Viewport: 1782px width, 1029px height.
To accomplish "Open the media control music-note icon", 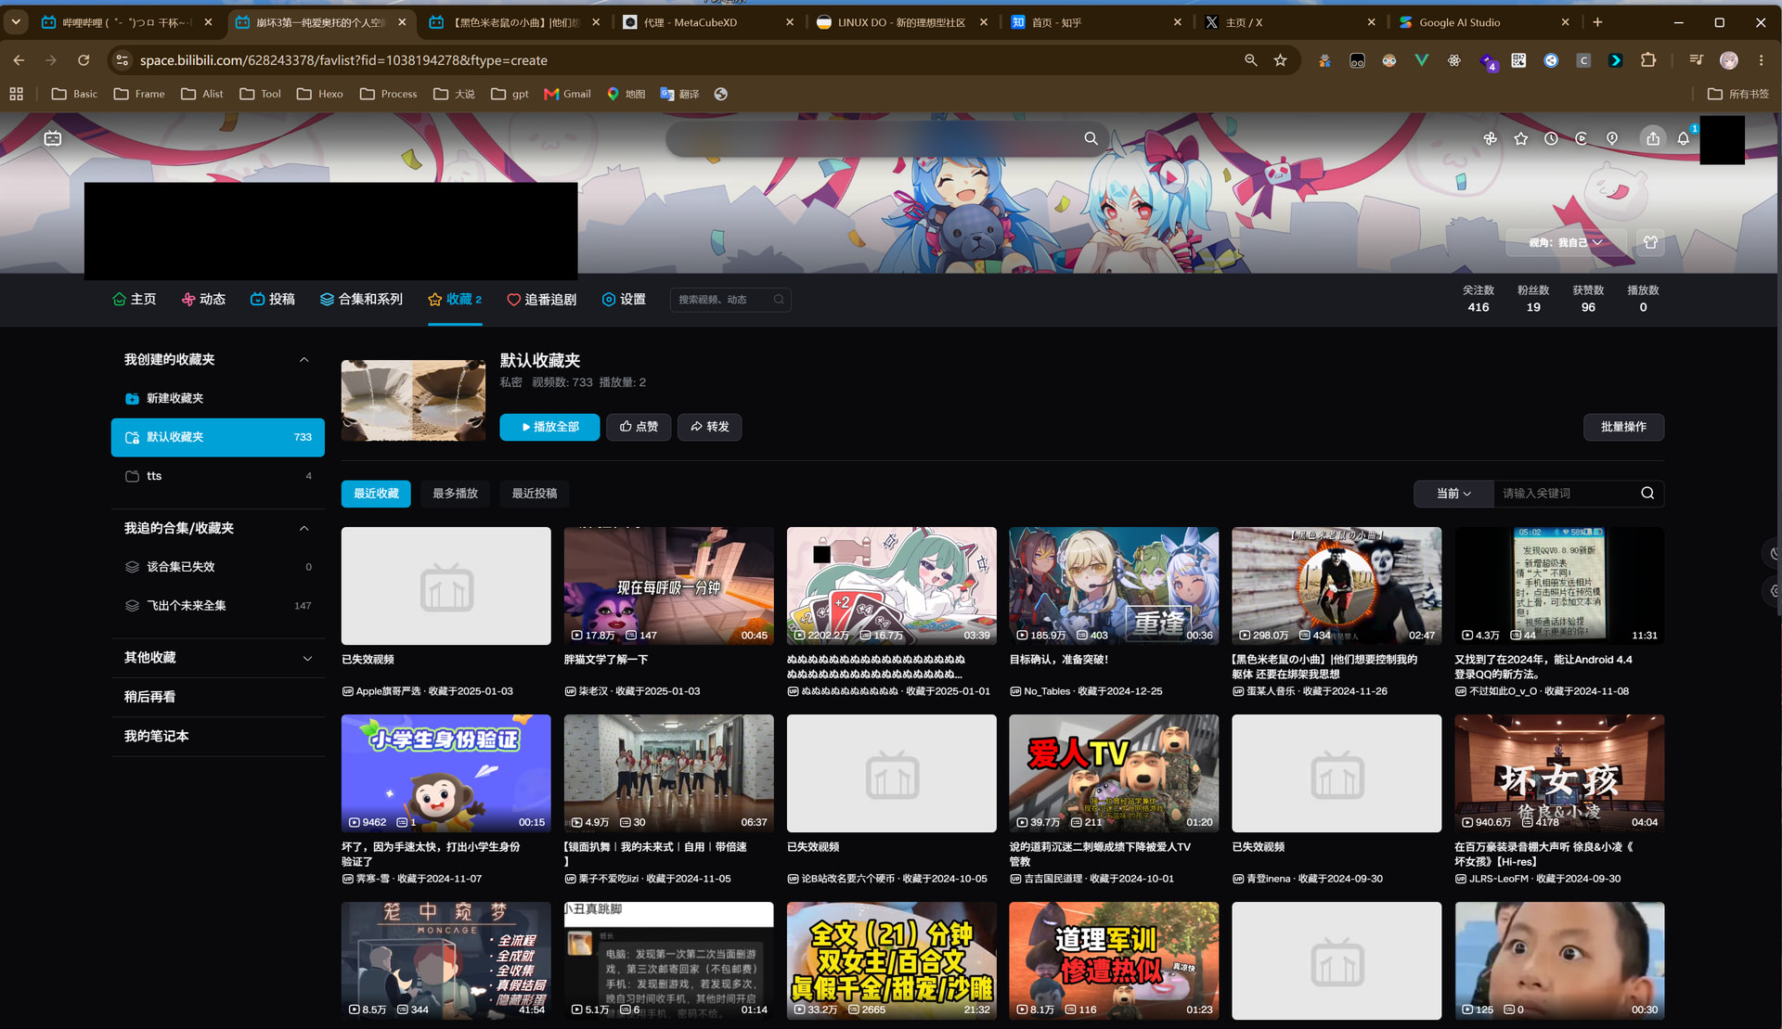I will coord(1696,60).
